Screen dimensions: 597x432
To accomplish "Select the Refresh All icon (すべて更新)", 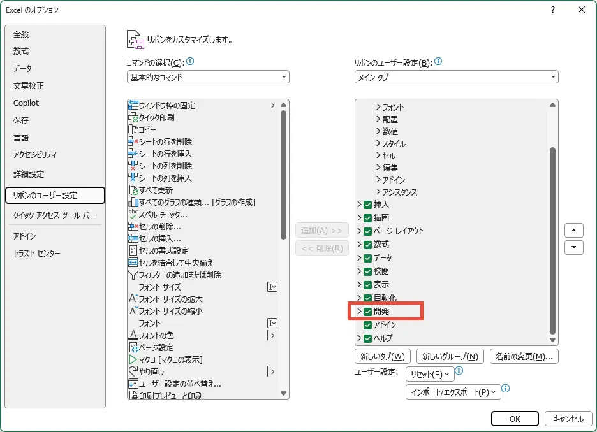I will point(133,191).
